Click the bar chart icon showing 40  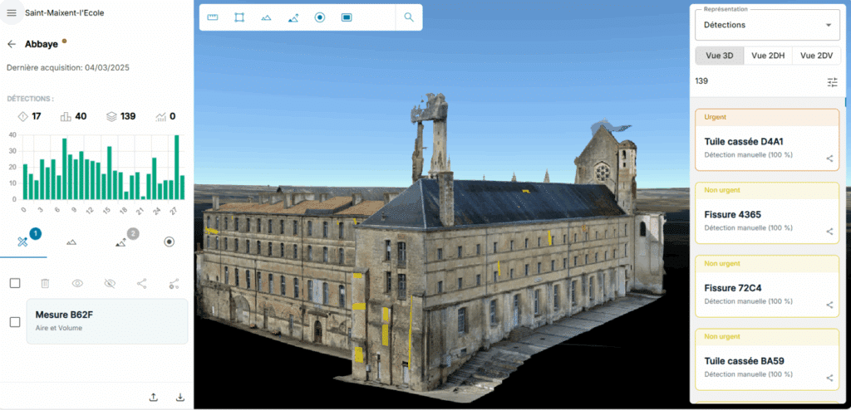pyautogui.click(x=66, y=116)
